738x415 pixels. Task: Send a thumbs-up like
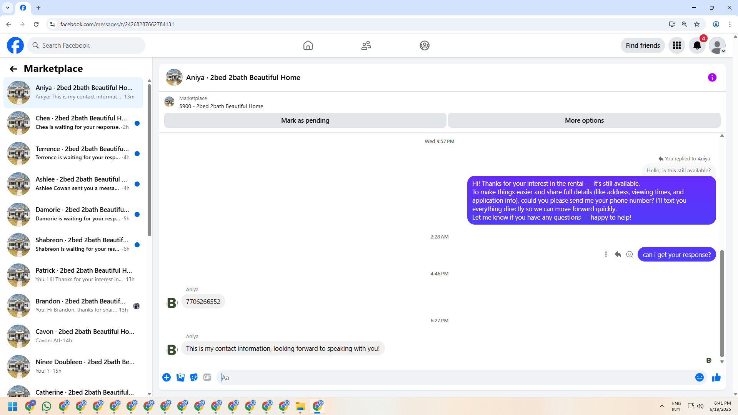716,377
